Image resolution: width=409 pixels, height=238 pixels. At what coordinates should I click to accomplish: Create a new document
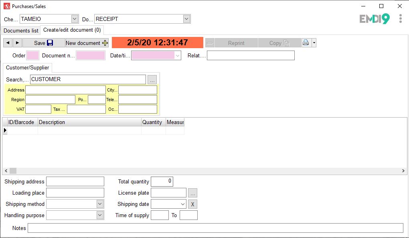click(87, 43)
